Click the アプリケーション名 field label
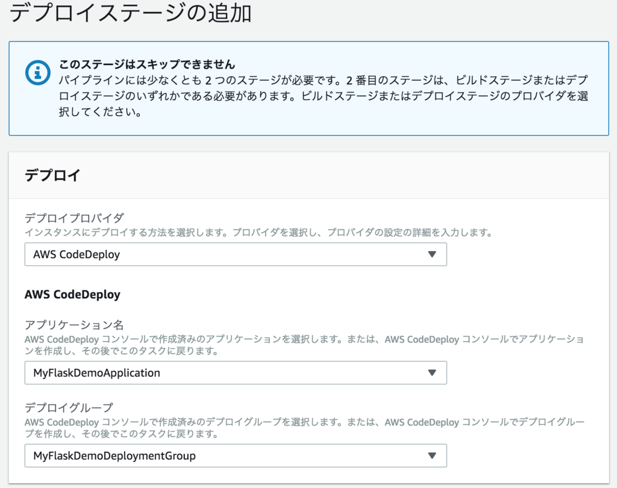This screenshot has height=488, width=617. click(x=74, y=325)
